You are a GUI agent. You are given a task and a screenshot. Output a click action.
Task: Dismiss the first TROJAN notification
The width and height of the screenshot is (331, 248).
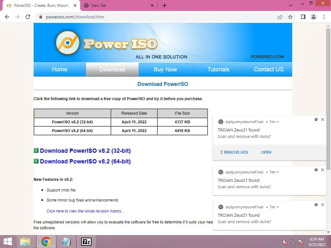pos(323,119)
